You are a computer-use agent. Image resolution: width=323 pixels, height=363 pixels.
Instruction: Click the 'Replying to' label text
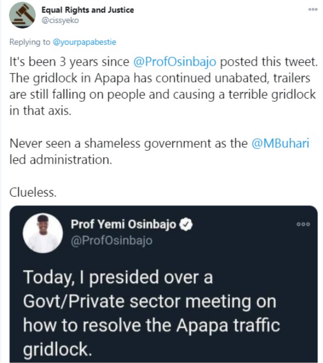coord(30,42)
